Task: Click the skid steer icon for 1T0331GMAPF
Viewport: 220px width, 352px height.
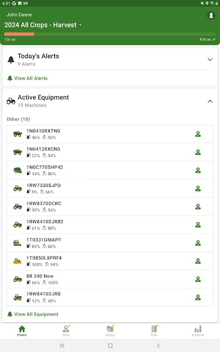Action: tap(17, 243)
